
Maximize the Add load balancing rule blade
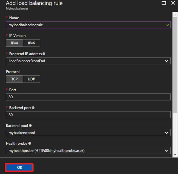click(164, 3)
